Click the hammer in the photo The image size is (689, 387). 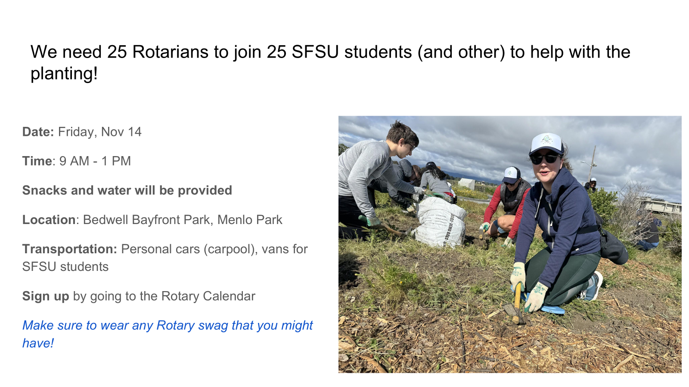point(515,306)
